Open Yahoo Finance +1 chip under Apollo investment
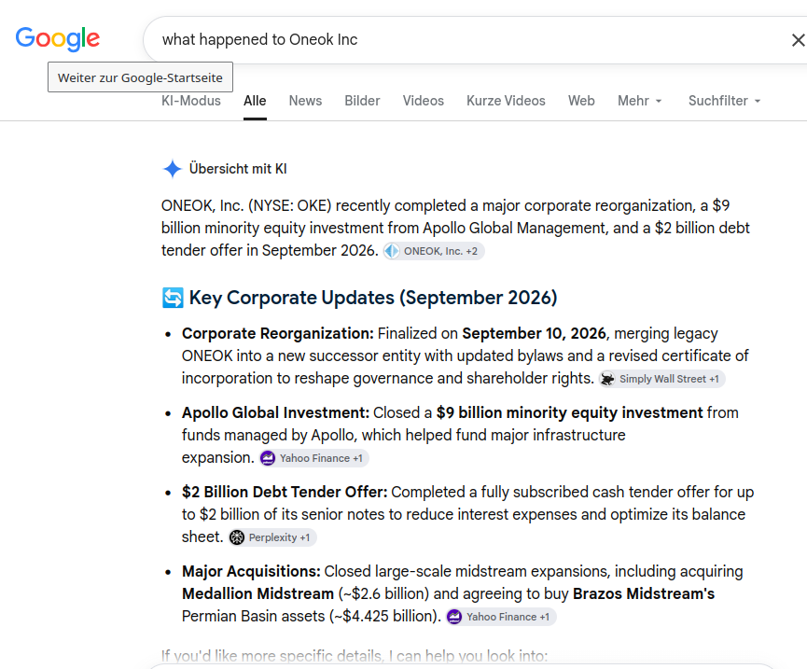 click(314, 458)
